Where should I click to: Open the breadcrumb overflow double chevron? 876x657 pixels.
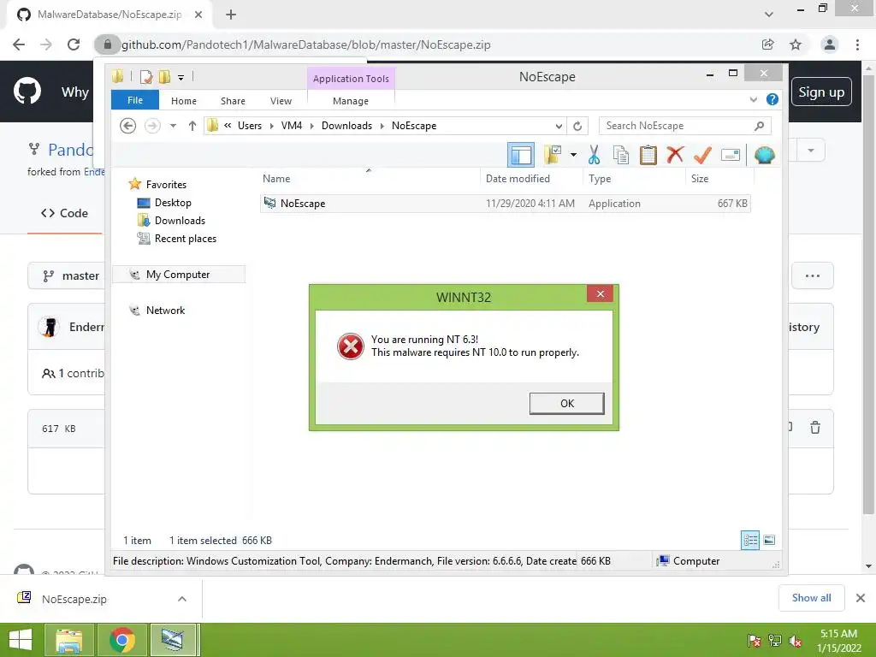tap(228, 126)
